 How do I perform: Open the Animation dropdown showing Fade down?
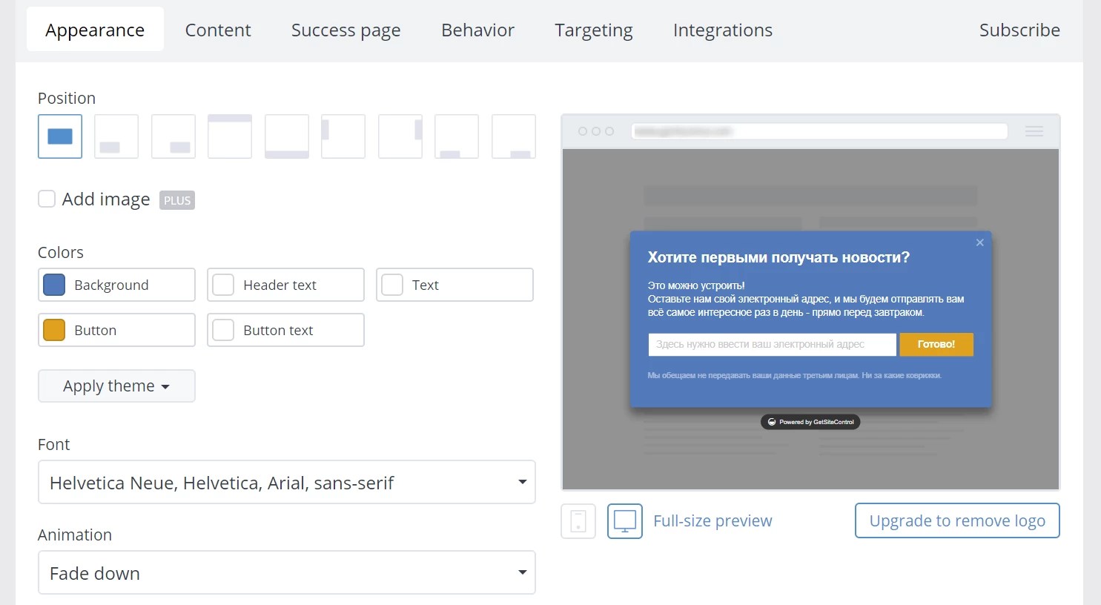(x=287, y=572)
